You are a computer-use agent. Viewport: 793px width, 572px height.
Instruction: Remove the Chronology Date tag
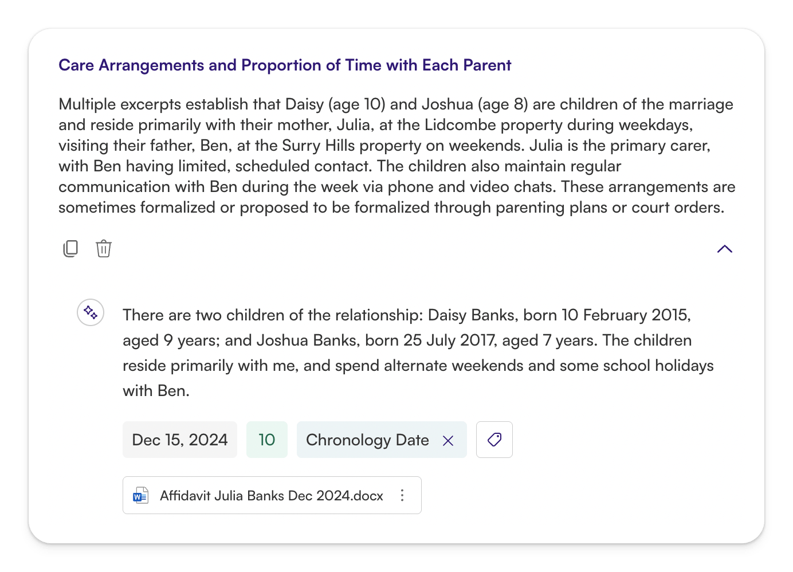[x=448, y=440]
